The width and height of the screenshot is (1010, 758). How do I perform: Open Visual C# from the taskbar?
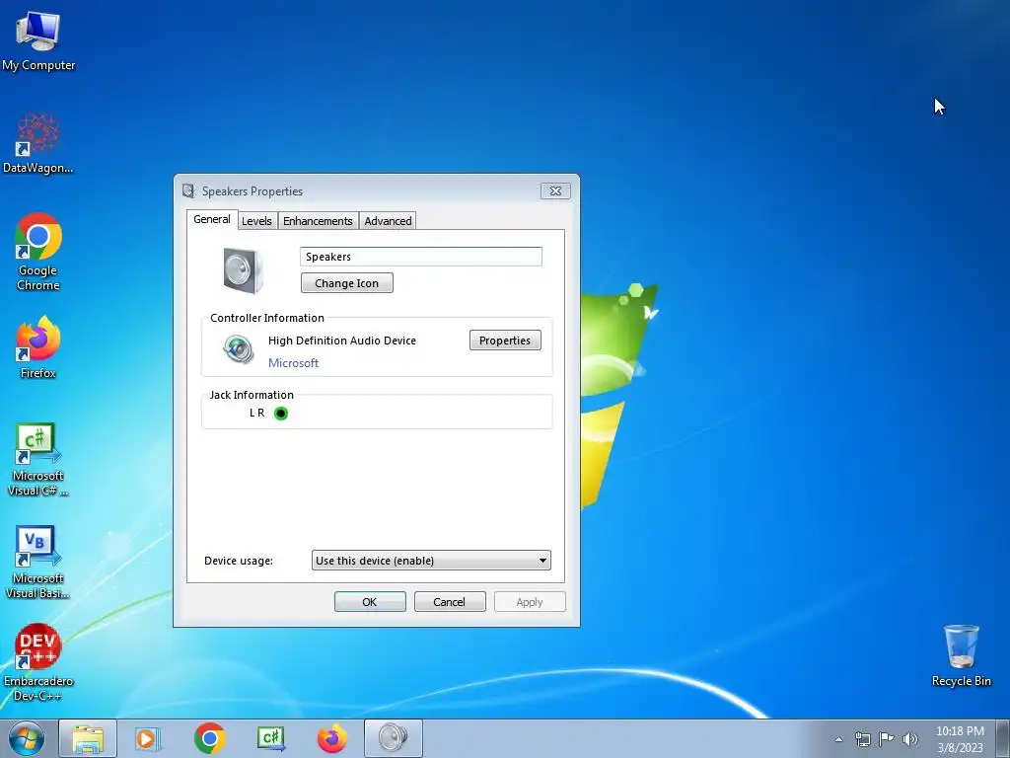(271, 738)
